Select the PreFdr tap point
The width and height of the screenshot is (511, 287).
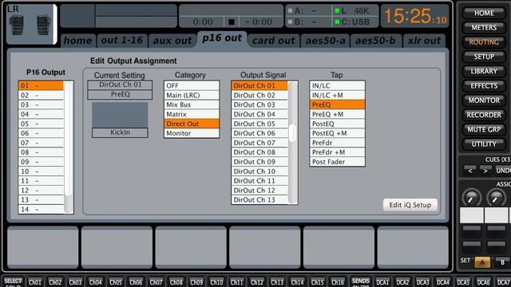[x=337, y=143]
